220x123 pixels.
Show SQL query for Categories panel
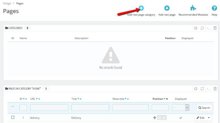click(x=208, y=28)
